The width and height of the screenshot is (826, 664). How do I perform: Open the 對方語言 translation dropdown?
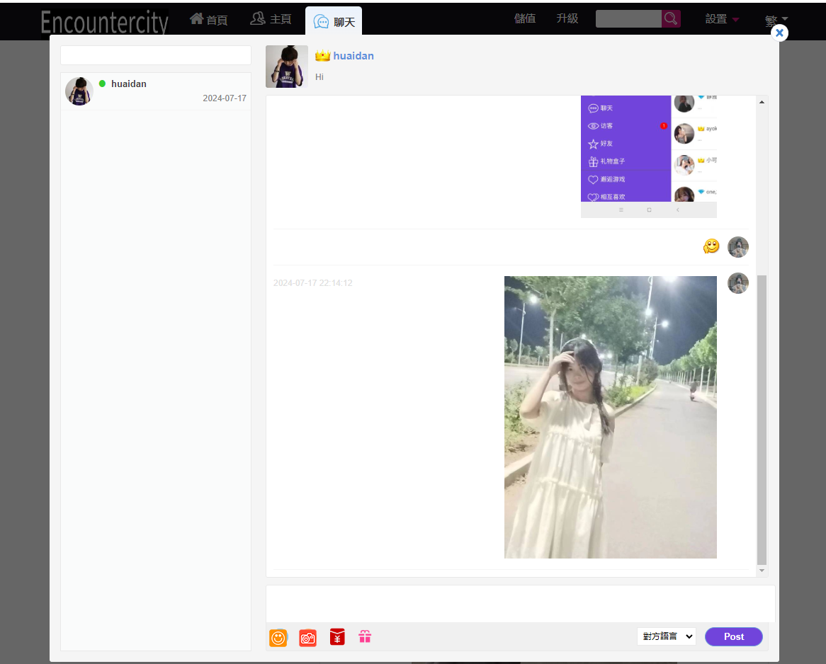click(667, 636)
